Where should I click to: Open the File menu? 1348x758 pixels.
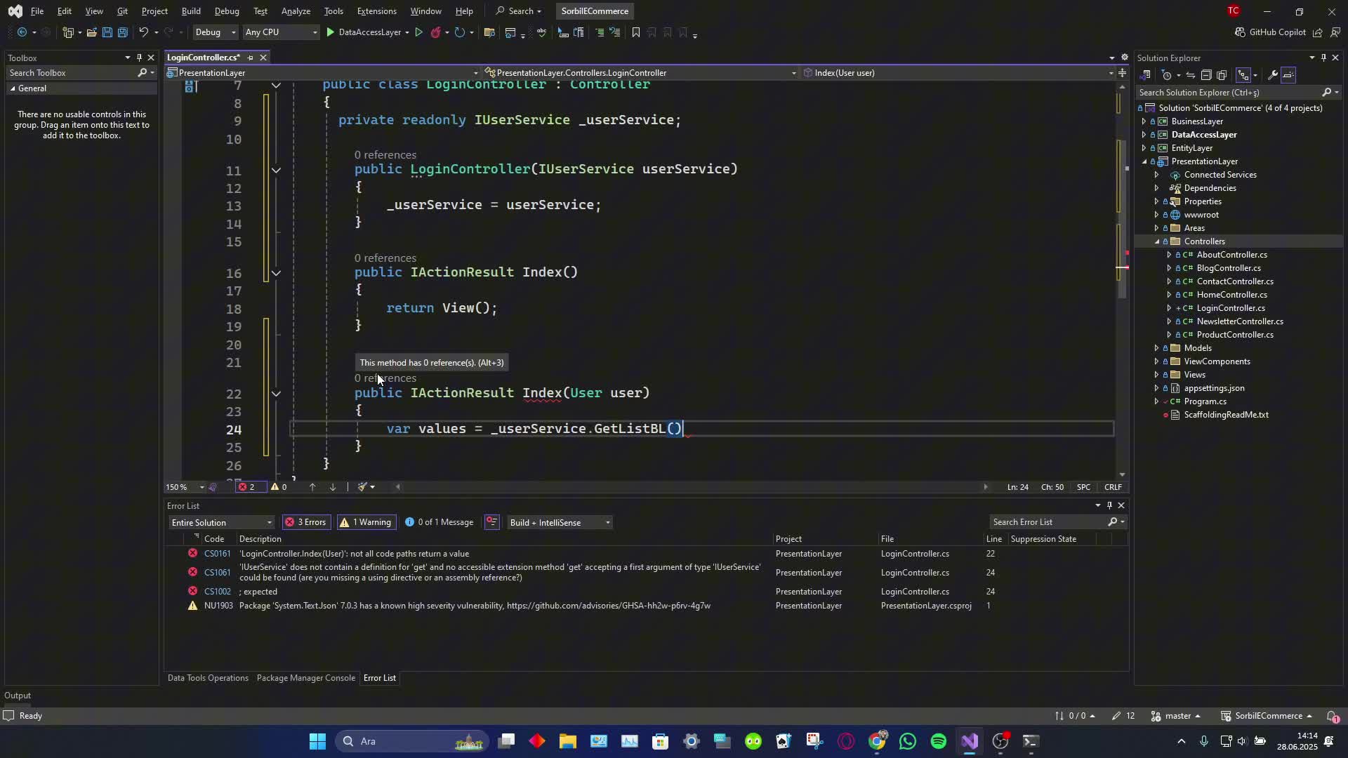coord(37,11)
